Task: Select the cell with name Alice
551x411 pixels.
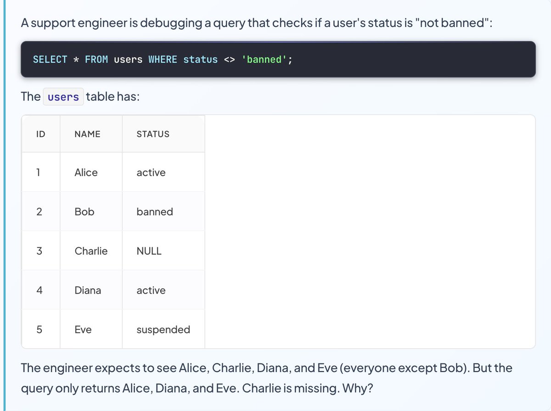Action: pyautogui.click(x=91, y=172)
